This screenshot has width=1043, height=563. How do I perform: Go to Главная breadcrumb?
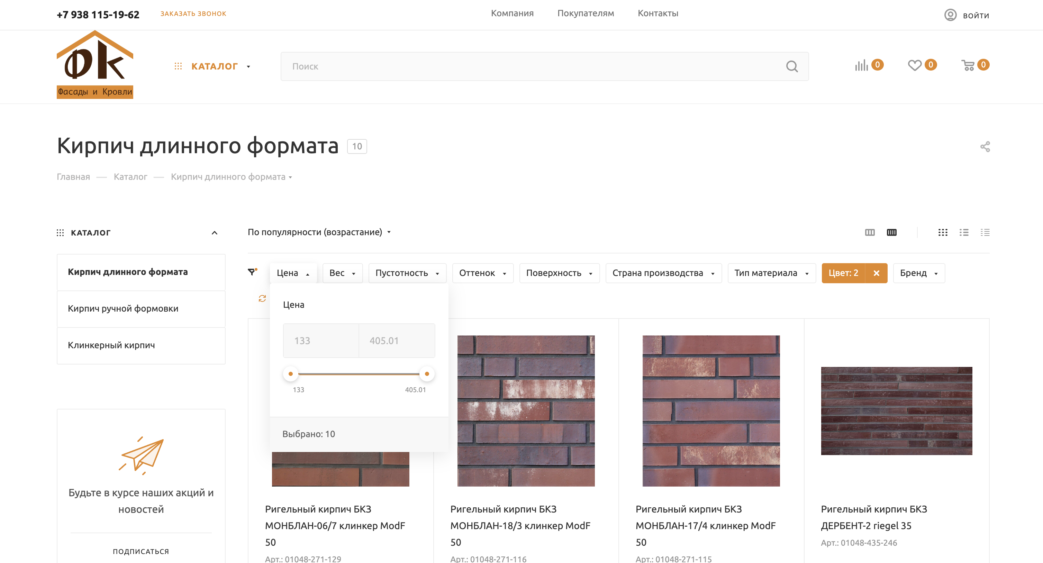[x=73, y=177]
